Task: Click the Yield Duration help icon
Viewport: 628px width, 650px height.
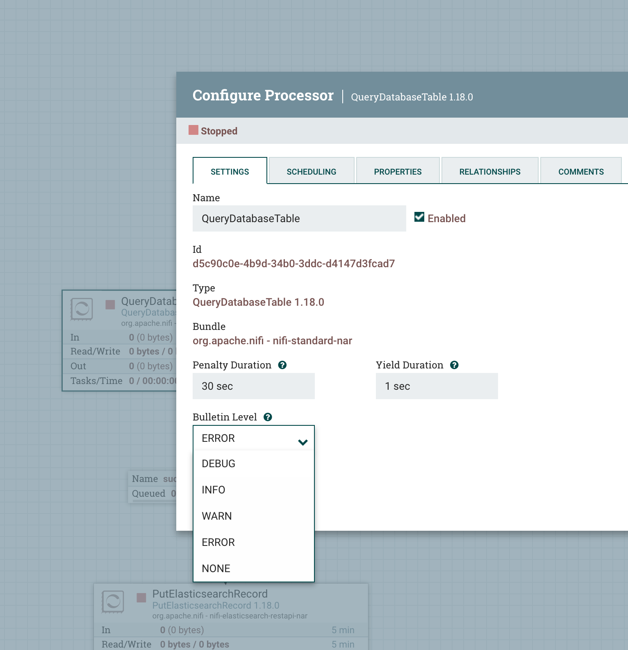Action: [454, 365]
